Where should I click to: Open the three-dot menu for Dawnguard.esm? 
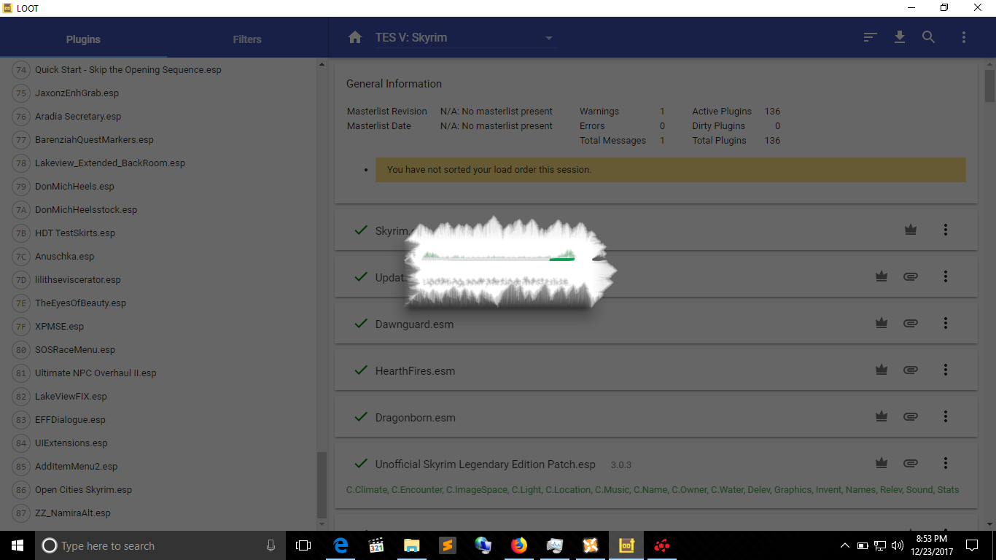click(946, 323)
